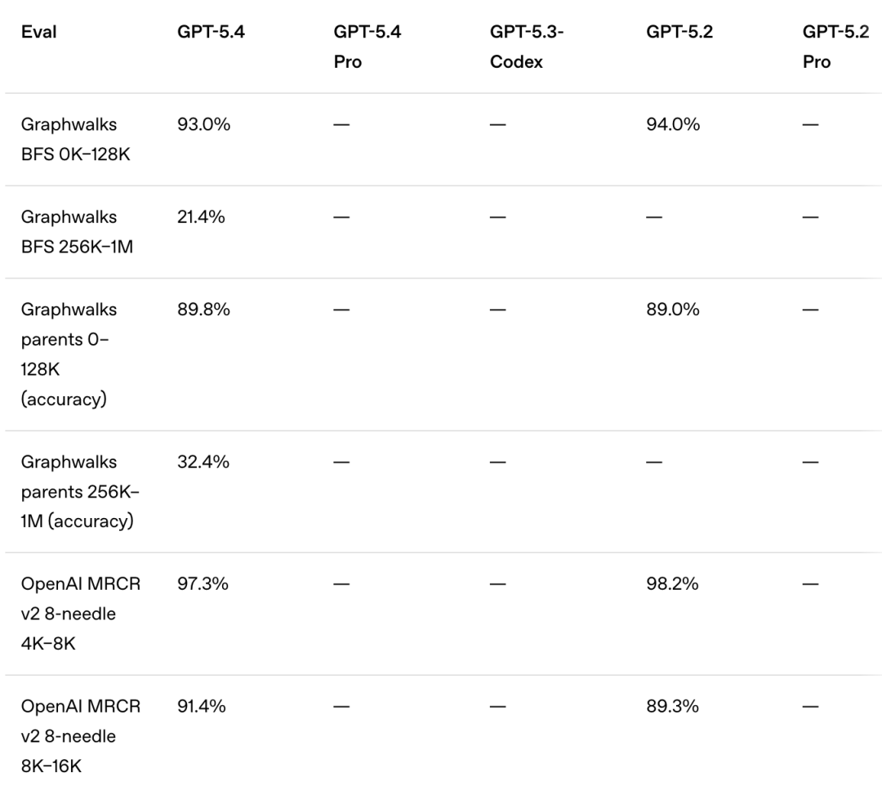Select the GPT-5.4 column header
Screen dimensions: 882x795
tap(205, 34)
